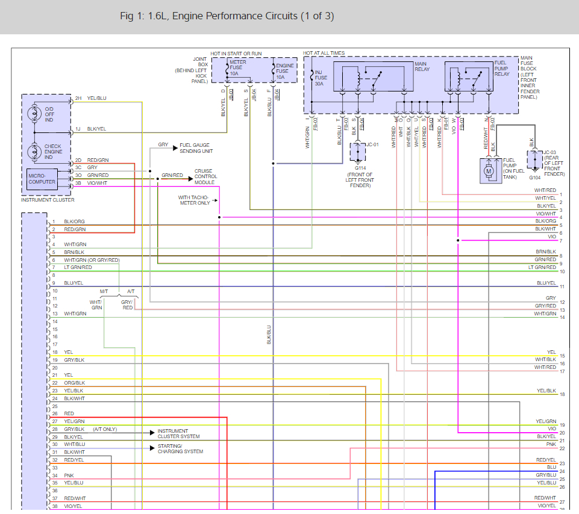Click the G104 ground symbol

[532, 170]
